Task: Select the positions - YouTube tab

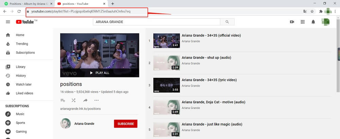Action: click(x=81, y=4)
